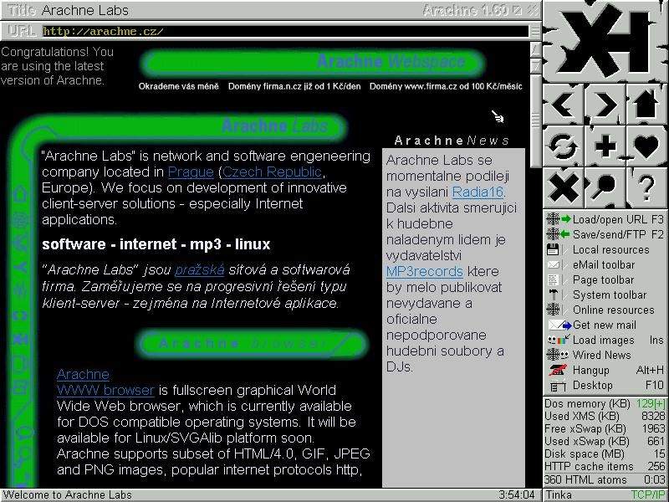Click the square title bar icon beside Arachne 1.60

tap(518, 10)
